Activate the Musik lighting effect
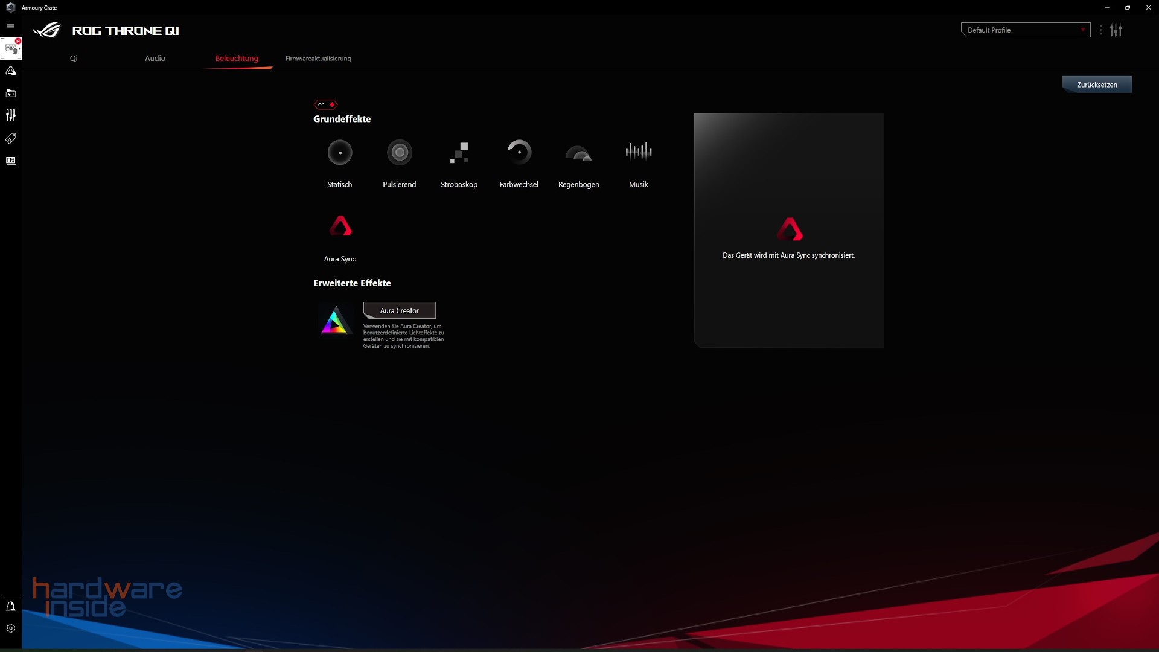The width and height of the screenshot is (1159, 652). click(x=638, y=152)
